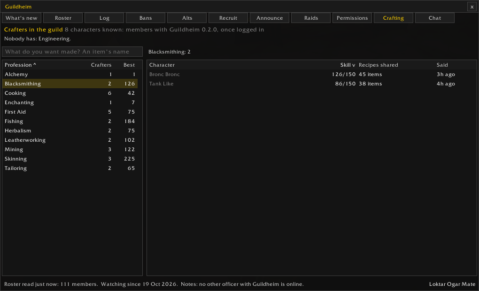Open the What's new tab
The image size is (479, 291).
coord(22,18)
